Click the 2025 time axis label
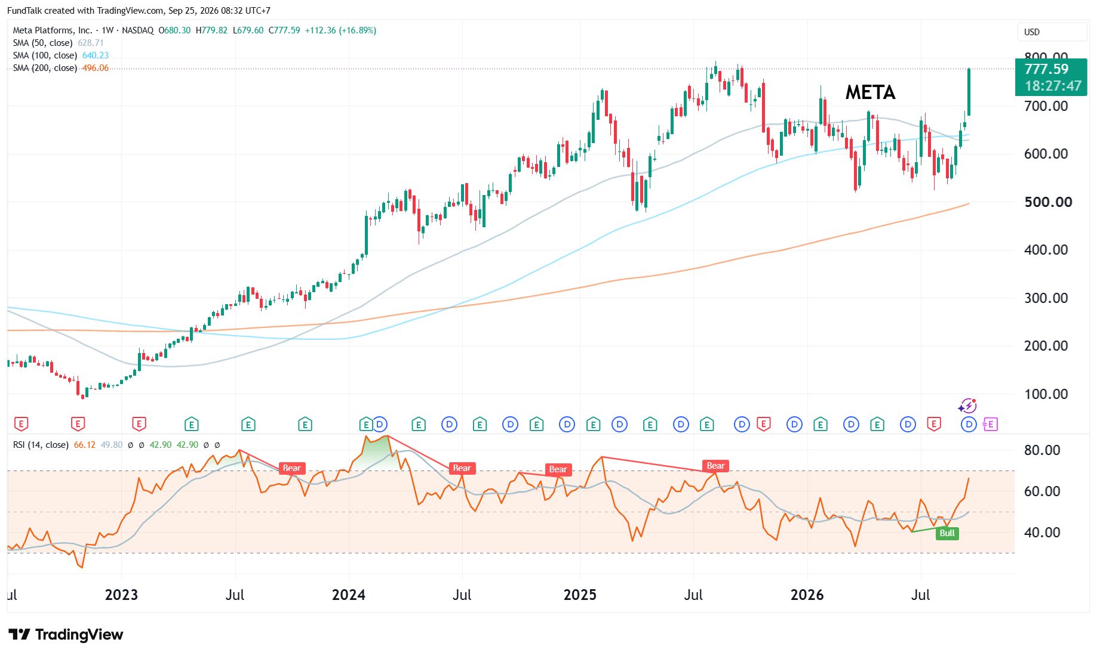Image resolution: width=1097 pixels, height=656 pixels. pos(580,595)
